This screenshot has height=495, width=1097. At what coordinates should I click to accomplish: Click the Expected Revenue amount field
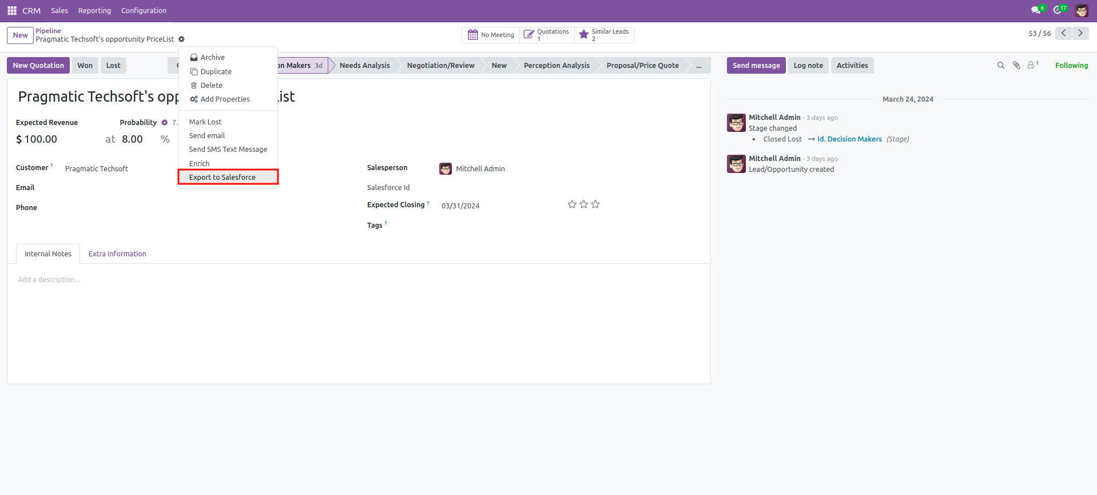[x=41, y=139]
